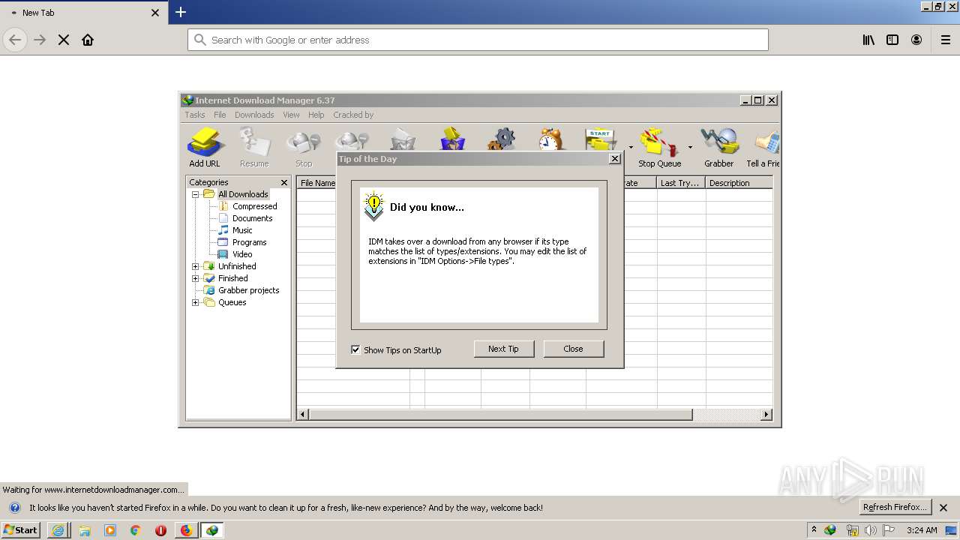
Task: Open the Cracked by menu
Action: point(353,115)
